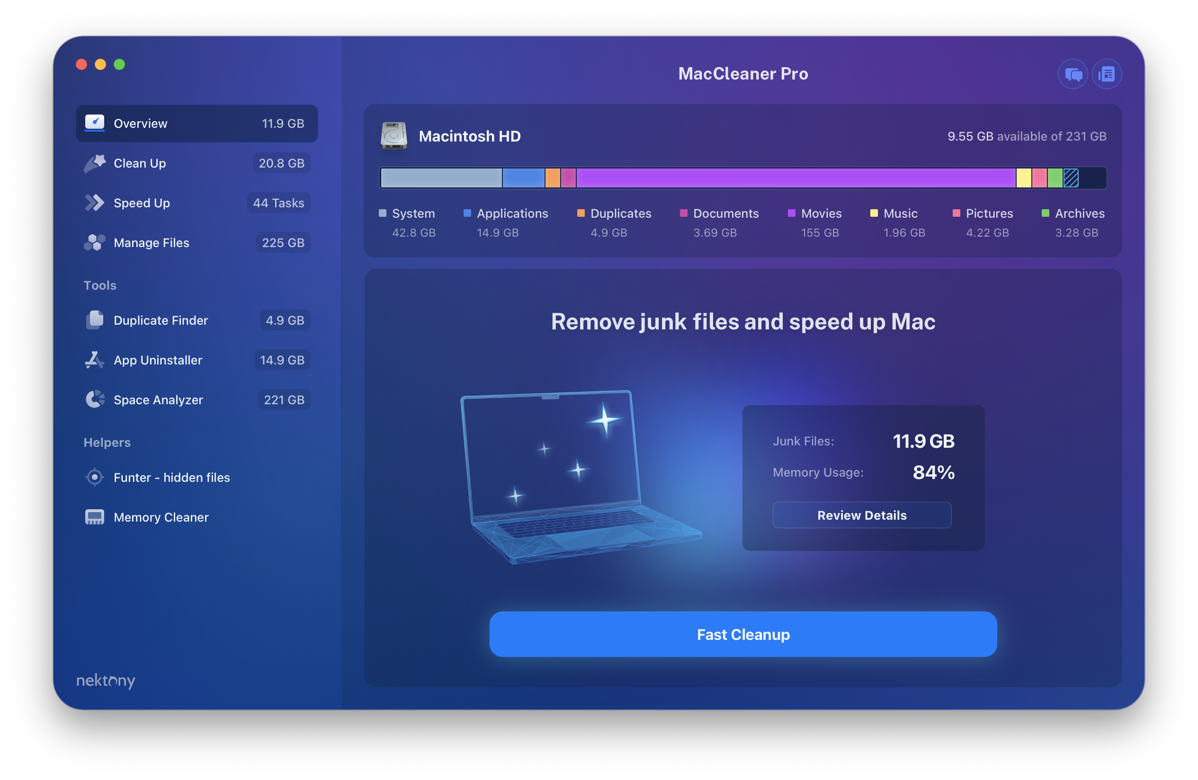
Task: Open the Space Analyzer tool
Action: tap(158, 399)
